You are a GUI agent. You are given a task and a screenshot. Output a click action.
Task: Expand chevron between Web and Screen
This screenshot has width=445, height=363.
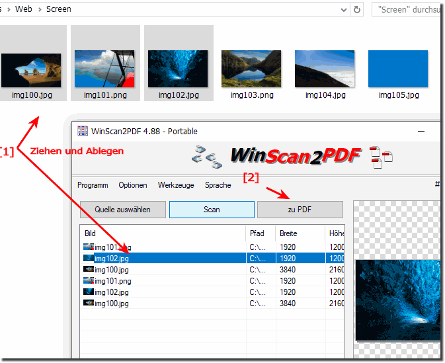(40, 10)
